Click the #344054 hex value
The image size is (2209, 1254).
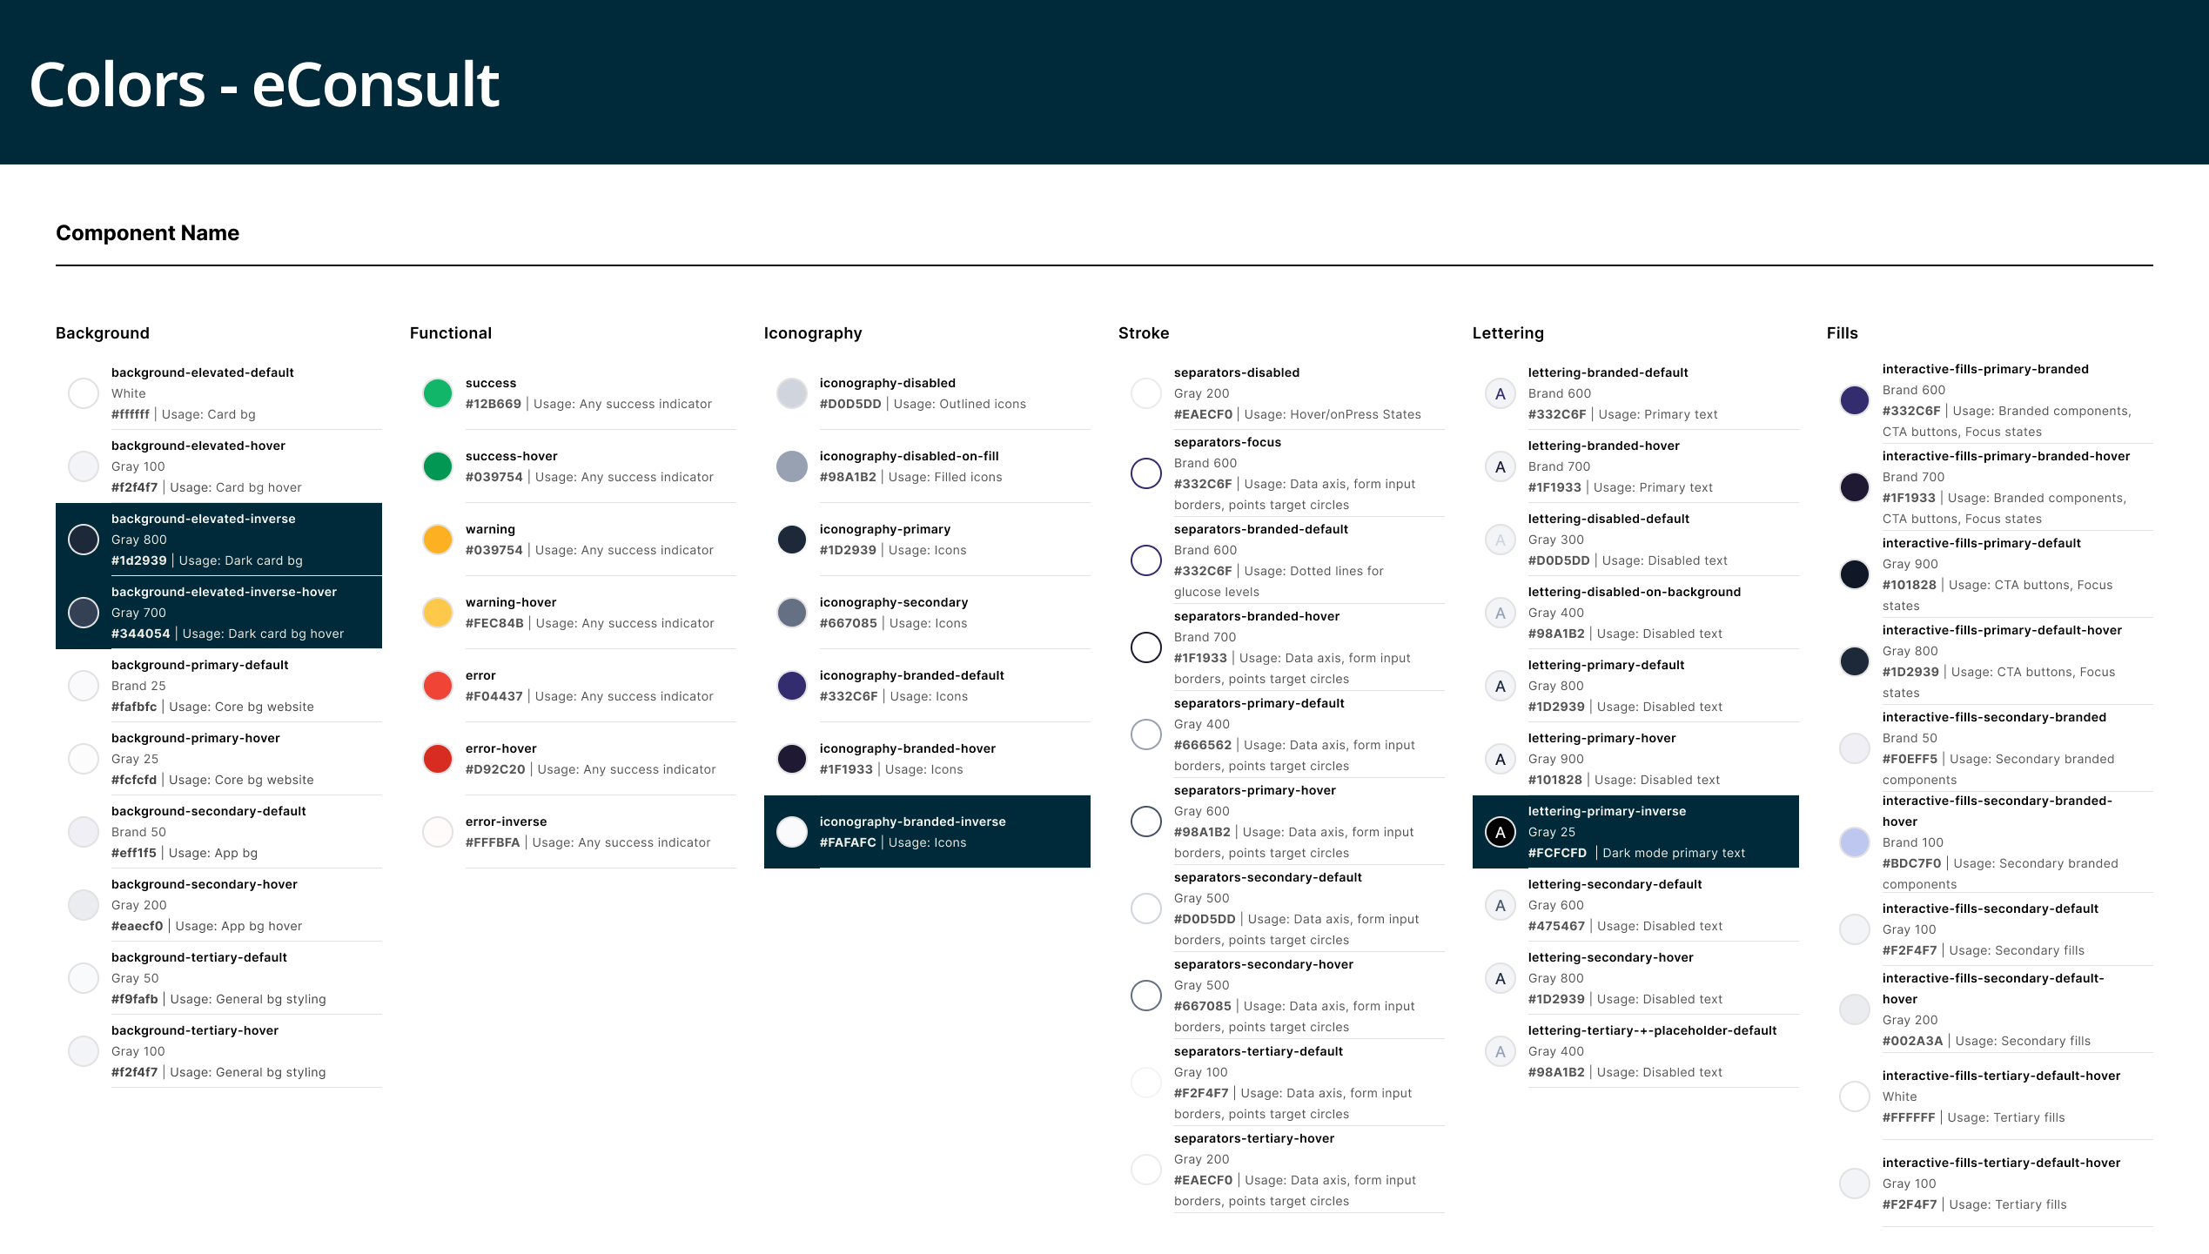[x=141, y=634]
